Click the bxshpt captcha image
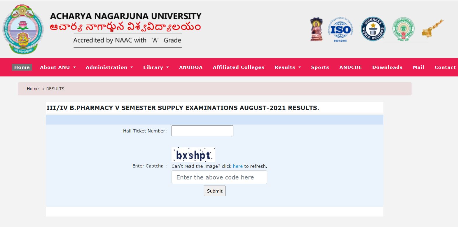458x227 pixels. [193, 155]
